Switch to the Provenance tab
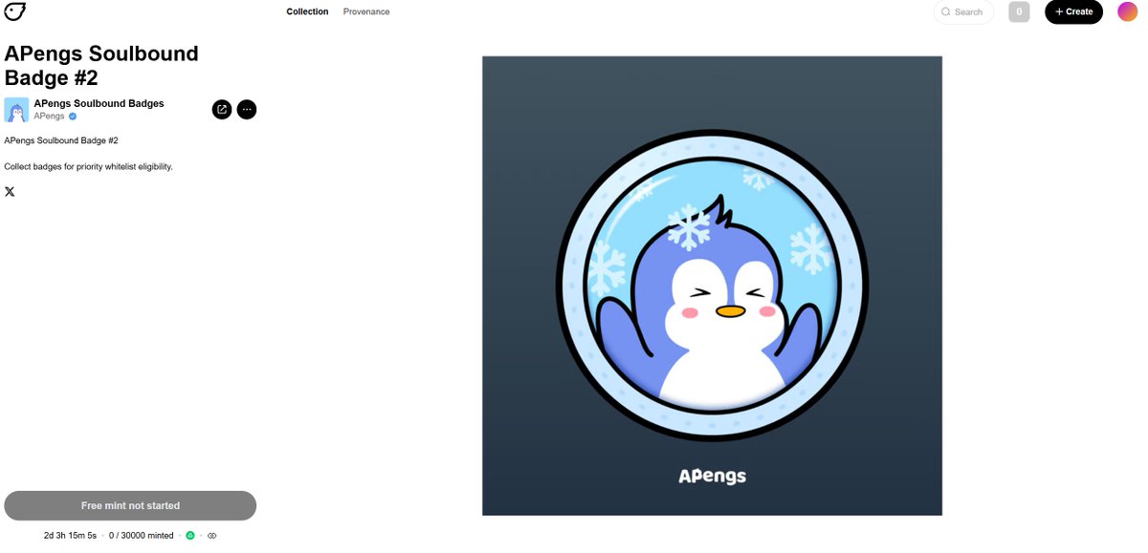The width and height of the screenshot is (1148, 553). pyautogui.click(x=366, y=11)
